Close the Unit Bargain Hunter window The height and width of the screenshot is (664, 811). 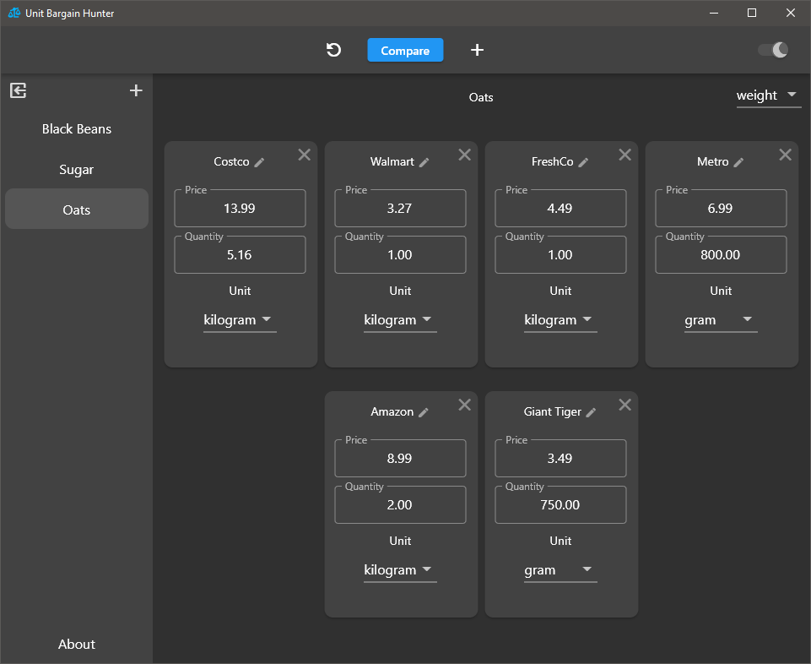790,13
